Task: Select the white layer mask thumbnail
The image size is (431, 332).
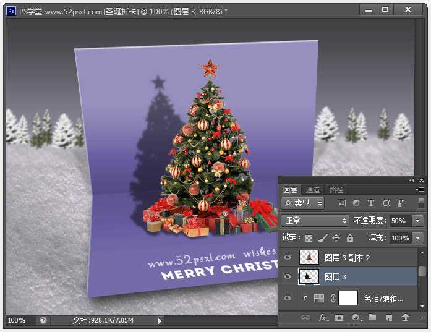Action: [x=348, y=298]
